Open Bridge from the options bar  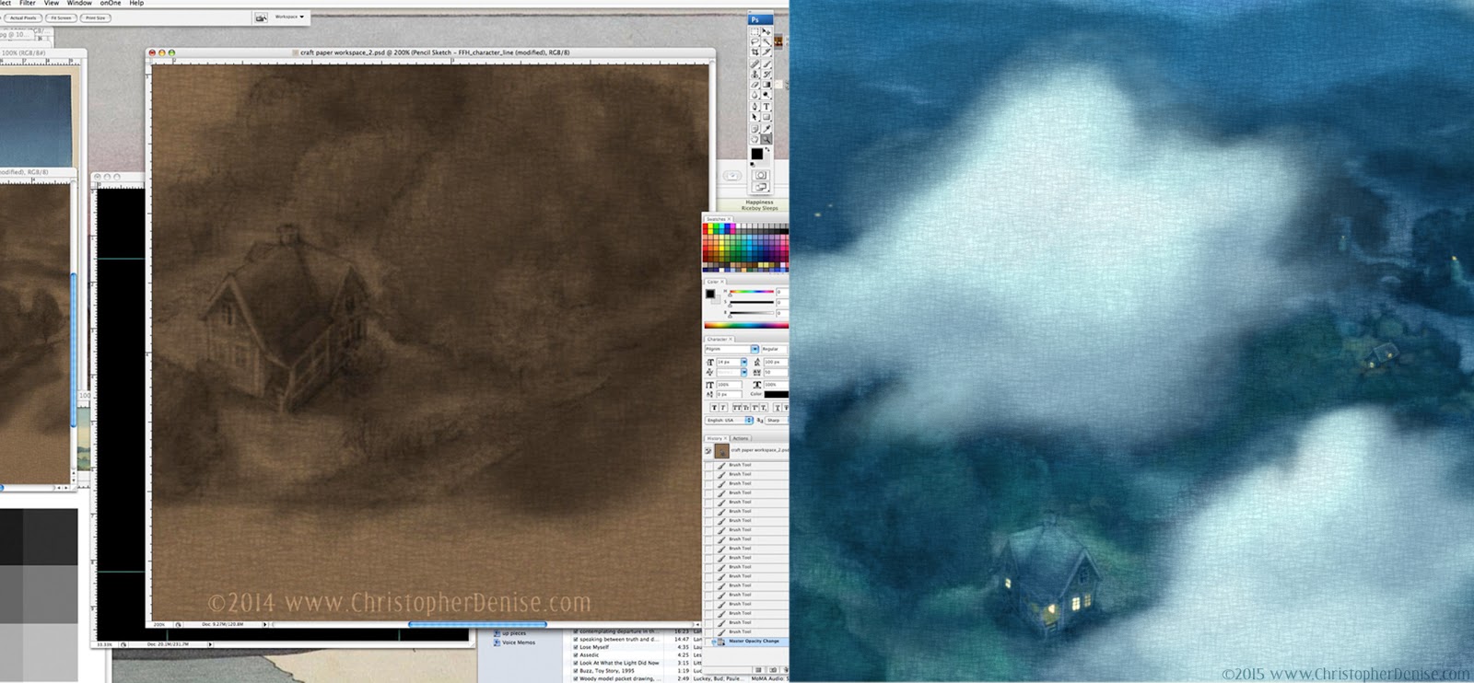pos(261,17)
